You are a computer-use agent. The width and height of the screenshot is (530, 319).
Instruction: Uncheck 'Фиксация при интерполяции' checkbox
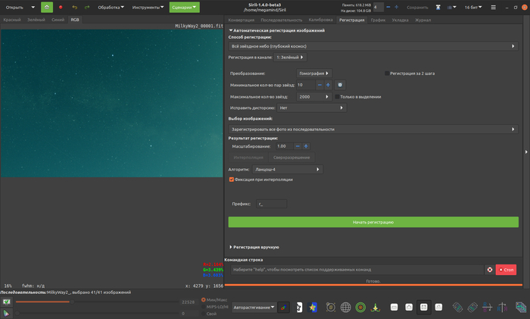pyautogui.click(x=232, y=180)
